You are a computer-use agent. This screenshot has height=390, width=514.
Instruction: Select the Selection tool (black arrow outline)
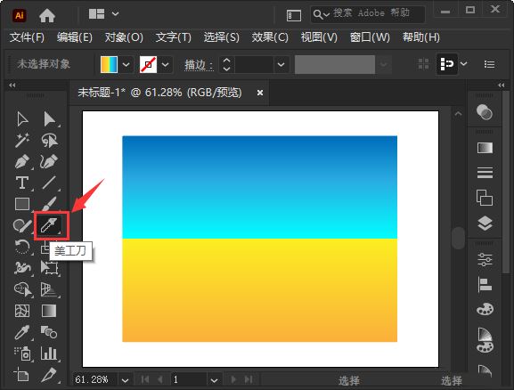(x=22, y=119)
